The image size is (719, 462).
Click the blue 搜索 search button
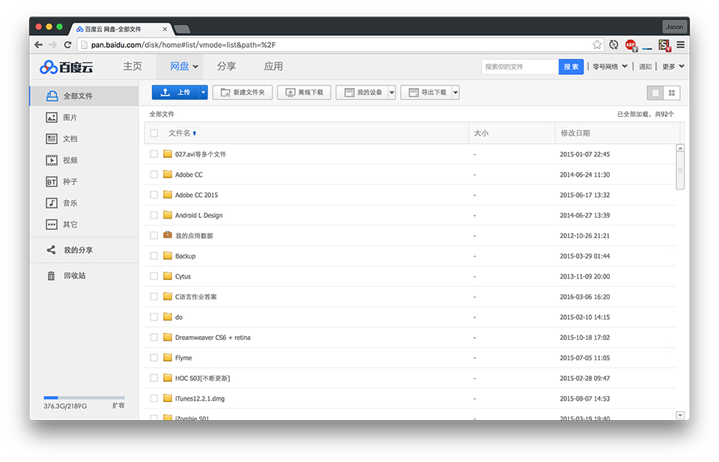571,67
